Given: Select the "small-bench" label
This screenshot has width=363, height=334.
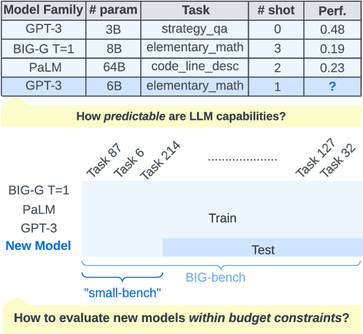Looking at the screenshot, I should [x=123, y=292].
